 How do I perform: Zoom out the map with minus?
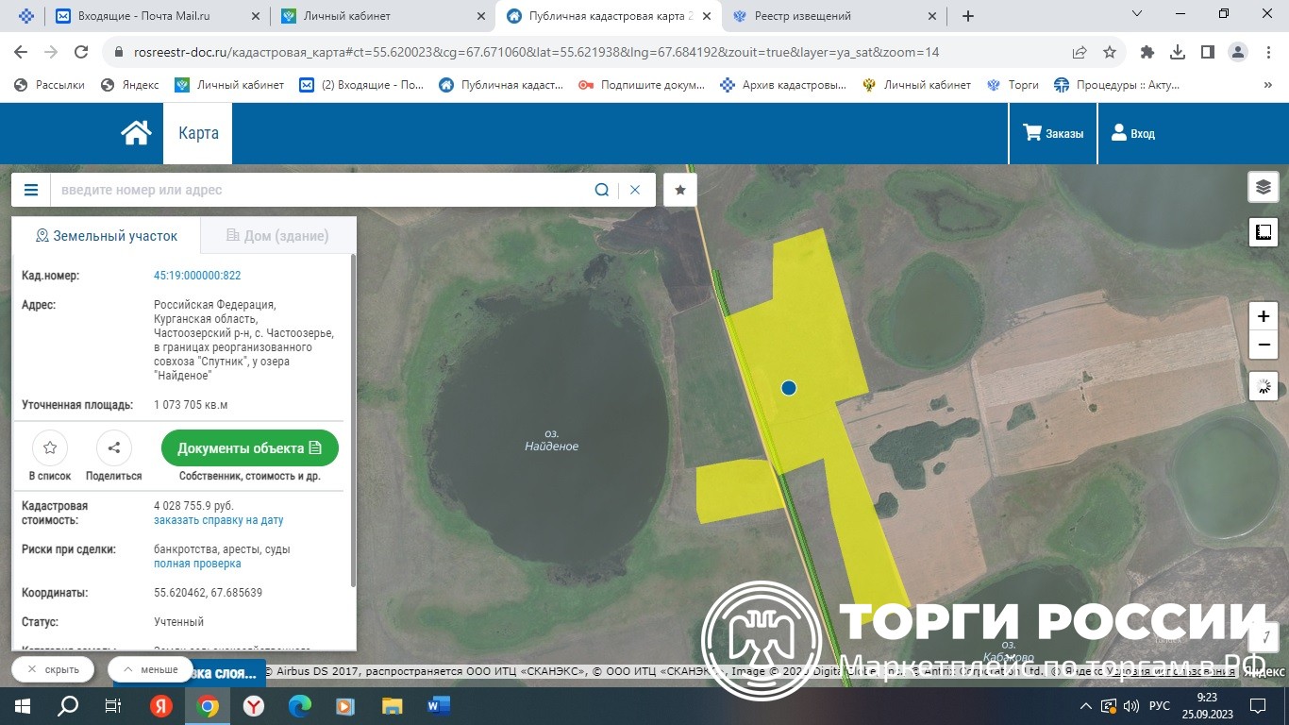click(x=1264, y=346)
